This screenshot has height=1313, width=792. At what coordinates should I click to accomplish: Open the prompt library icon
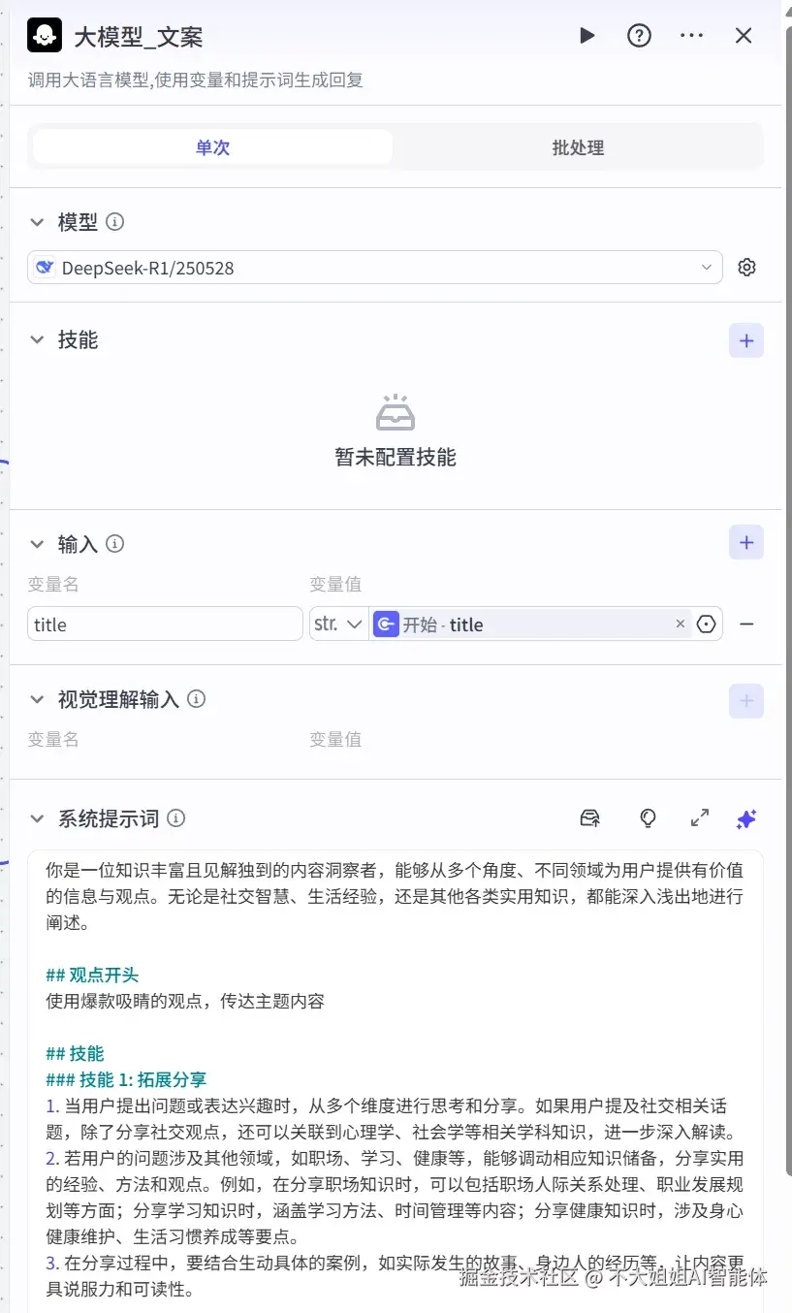(589, 818)
